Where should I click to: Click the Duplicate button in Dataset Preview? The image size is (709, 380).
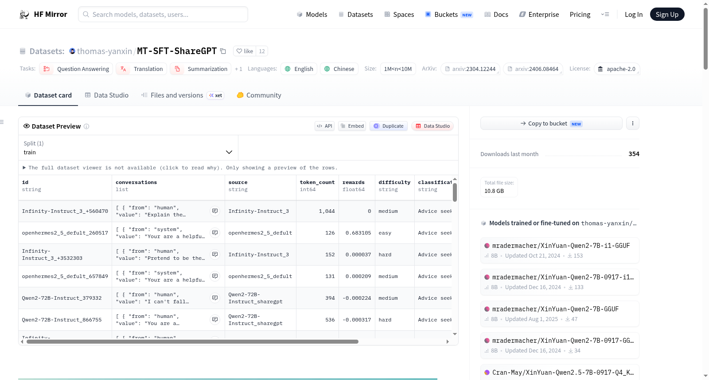click(389, 126)
